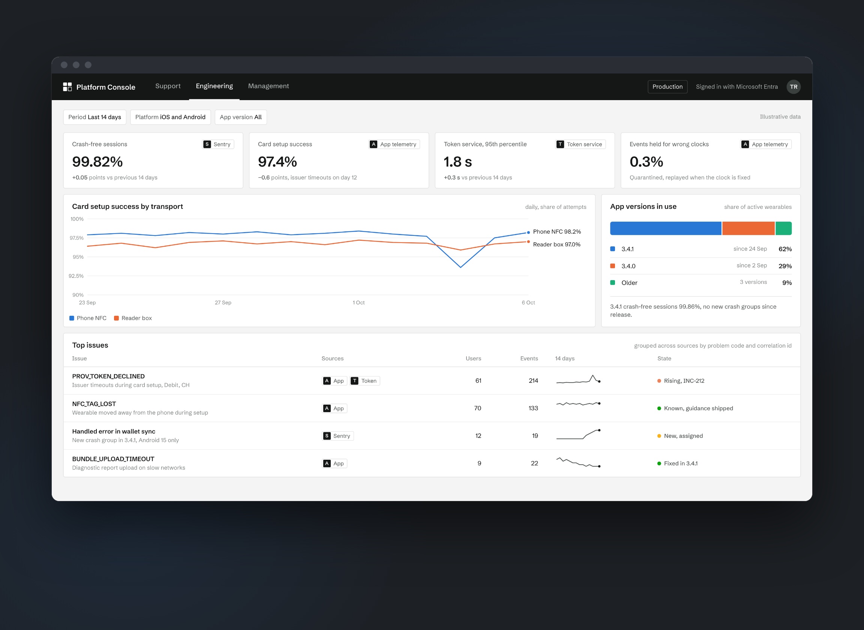Click the yellow New, assigned status dot
The image size is (864, 630).
coord(659,436)
